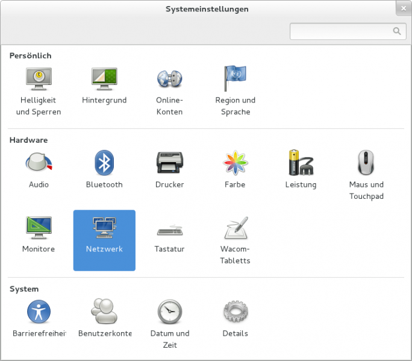Open the highlighted Netzwerk settings
Viewport: 412px width, 361px height.
point(104,240)
